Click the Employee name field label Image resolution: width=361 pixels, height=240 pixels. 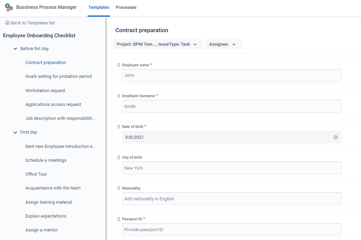pyautogui.click(x=136, y=65)
